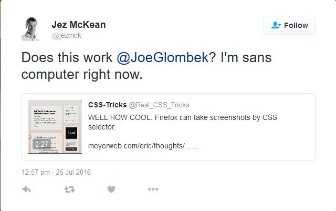This screenshot has width=336, height=211.
Task: Open the meyerweb.com/eric/thoughts link
Action: (143, 146)
